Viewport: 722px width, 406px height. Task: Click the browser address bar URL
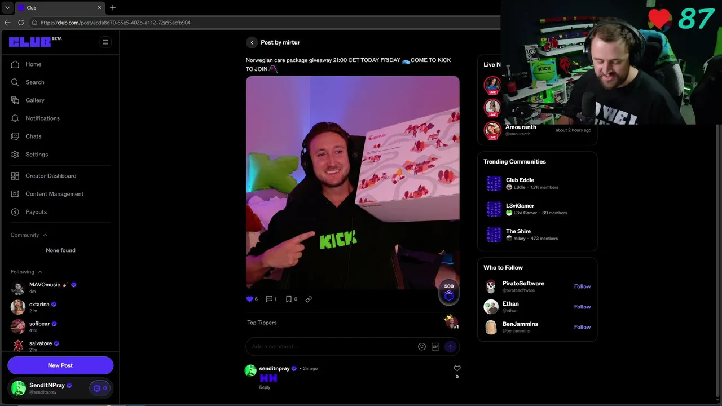[x=116, y=23]
